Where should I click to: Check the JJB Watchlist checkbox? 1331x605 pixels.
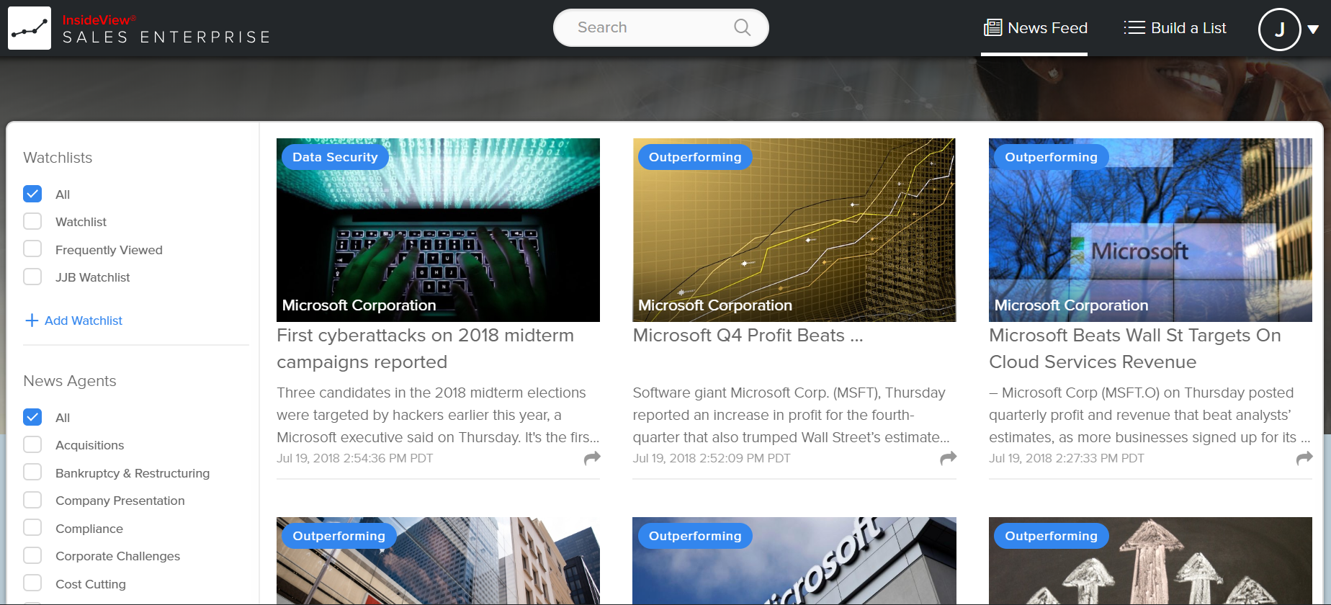point(32,277)
